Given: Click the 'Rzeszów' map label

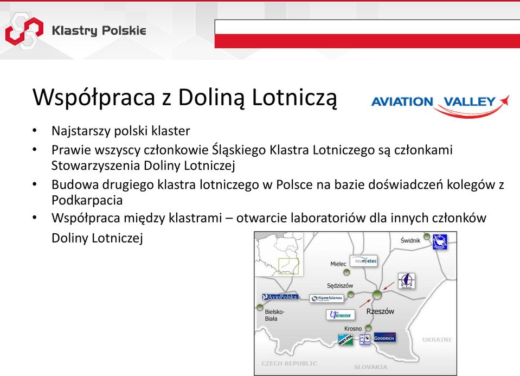Looking at the screenshot, I should tap(380, 311).
